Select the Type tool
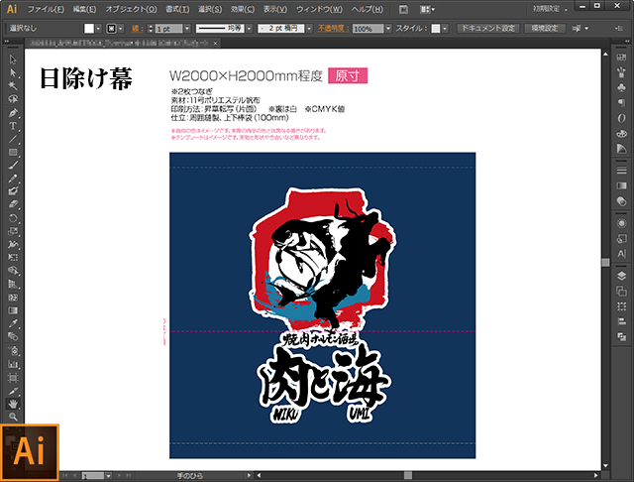This screenshot has width=634, height=482. point(13,126)
